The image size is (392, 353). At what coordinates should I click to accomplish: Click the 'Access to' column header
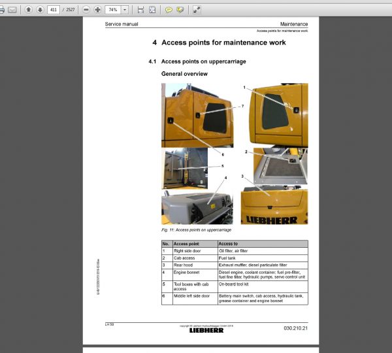tap(263, 244)
